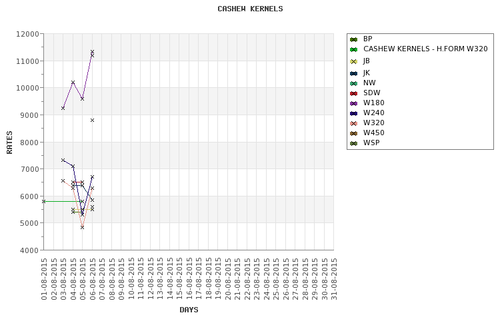Click the W240 legend marker icon

point(353,113)
